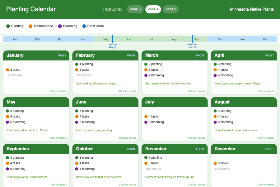Screen dimensions: 280x187
Task: Click 'Direct sow cool-season seeds' note
Action: pos(238,84)
